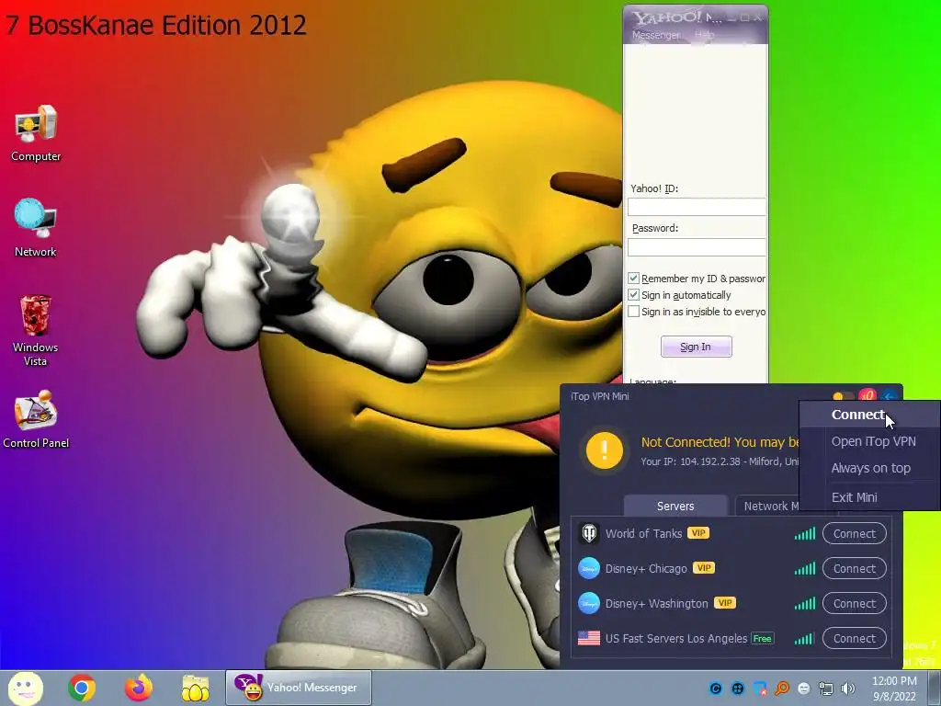This screenshot has width=941, height=706.
Task: Launch Firefox from the taskbar
Action: coord(139,688)
